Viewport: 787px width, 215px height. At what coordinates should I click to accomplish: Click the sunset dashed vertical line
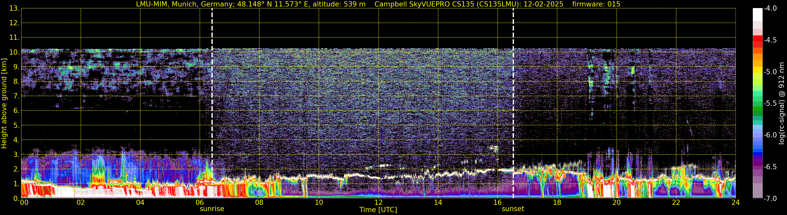tap(513, 103)
